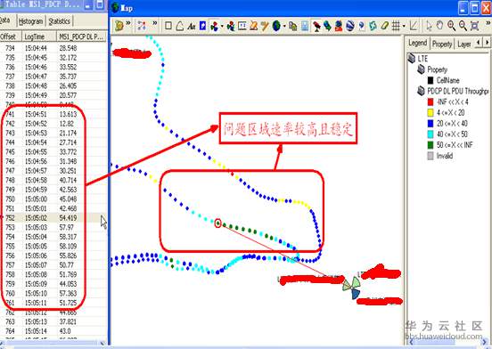
Task: Select the hand pan tool
Action: click(x=440, y=26)
